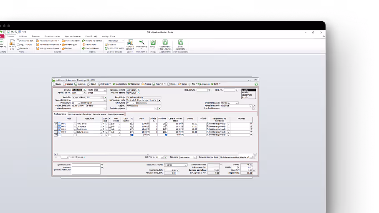Open Rīki tools toolbar button

pos(193,84)
